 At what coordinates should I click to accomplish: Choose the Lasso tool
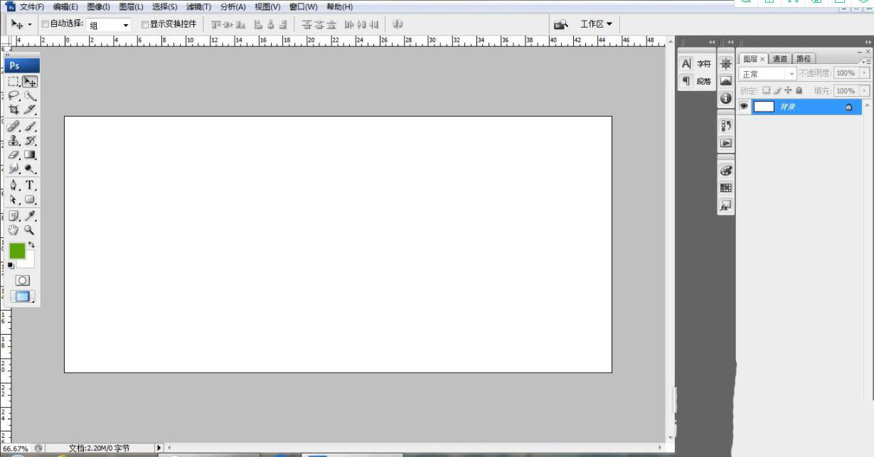point(14,96)
